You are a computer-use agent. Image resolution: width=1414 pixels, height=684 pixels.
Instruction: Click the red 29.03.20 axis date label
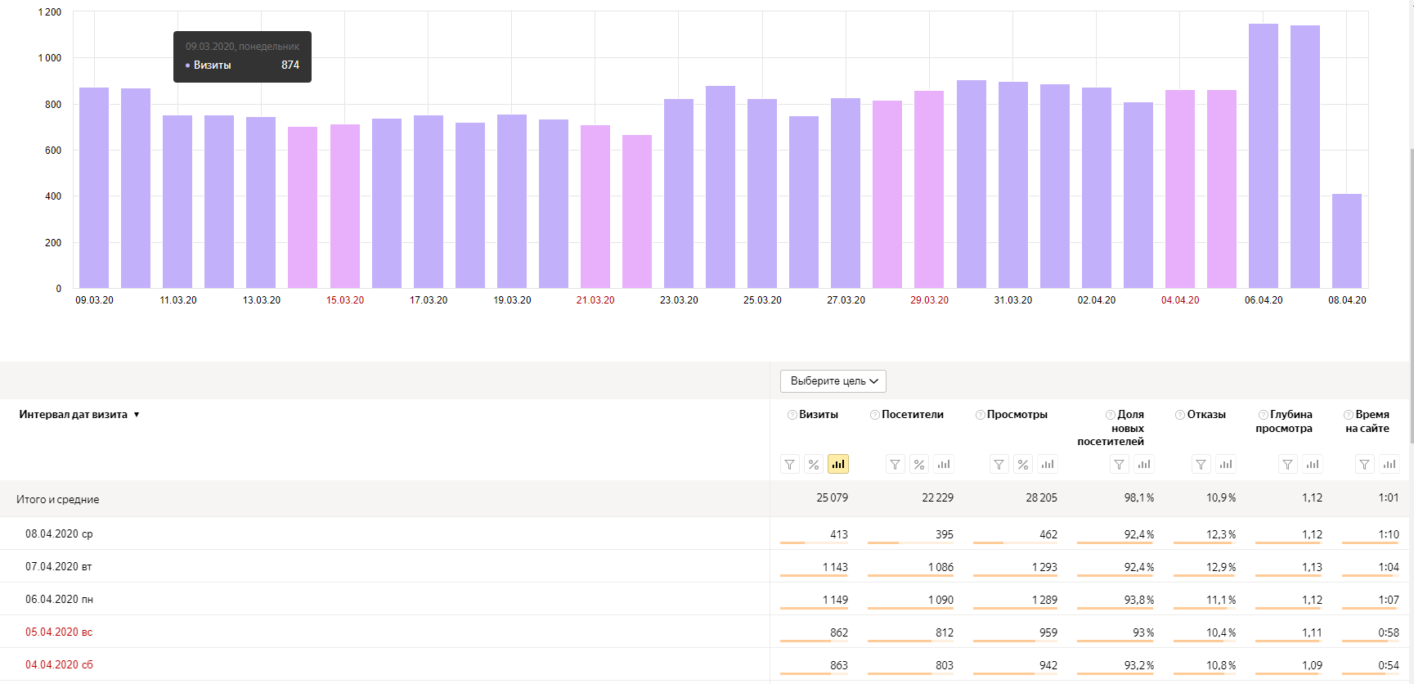(930, 300)
